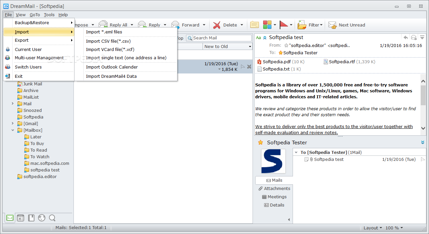Open the 100 % zoom dropdown
This screenshot has height=234, width=429.
[x=394, y=228]
